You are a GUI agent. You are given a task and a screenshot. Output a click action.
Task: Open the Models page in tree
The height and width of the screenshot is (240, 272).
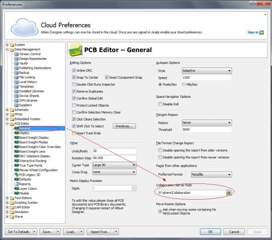click(24, 193)
